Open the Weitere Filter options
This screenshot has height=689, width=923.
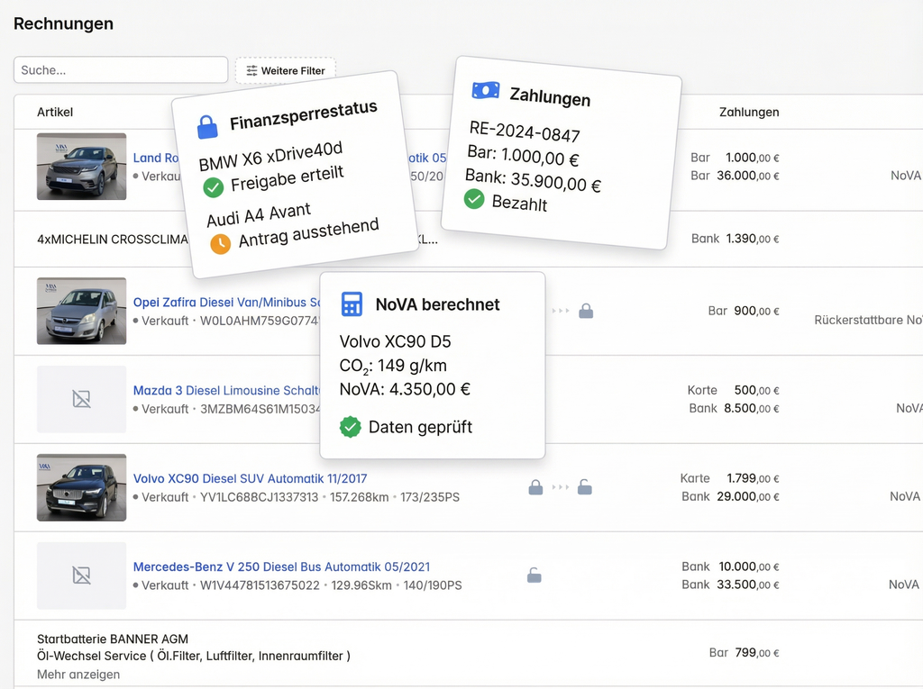[286, 70]
